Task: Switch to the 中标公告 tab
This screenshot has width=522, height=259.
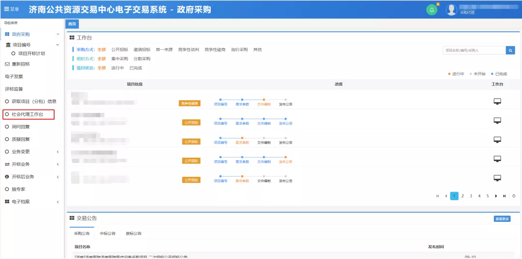Action: tap(107, 233)
